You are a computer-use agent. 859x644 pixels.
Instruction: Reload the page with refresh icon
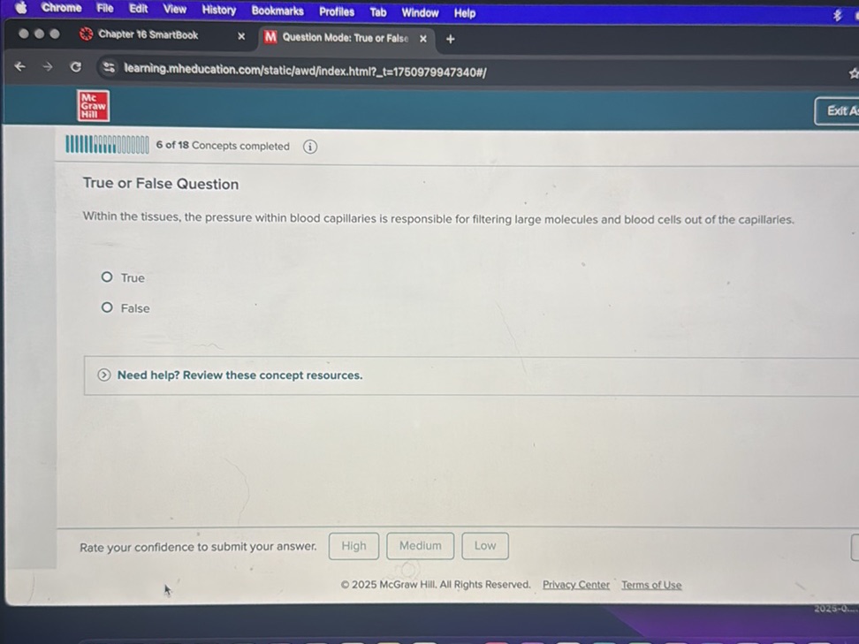pyautogui.click(x=76, y=68)
